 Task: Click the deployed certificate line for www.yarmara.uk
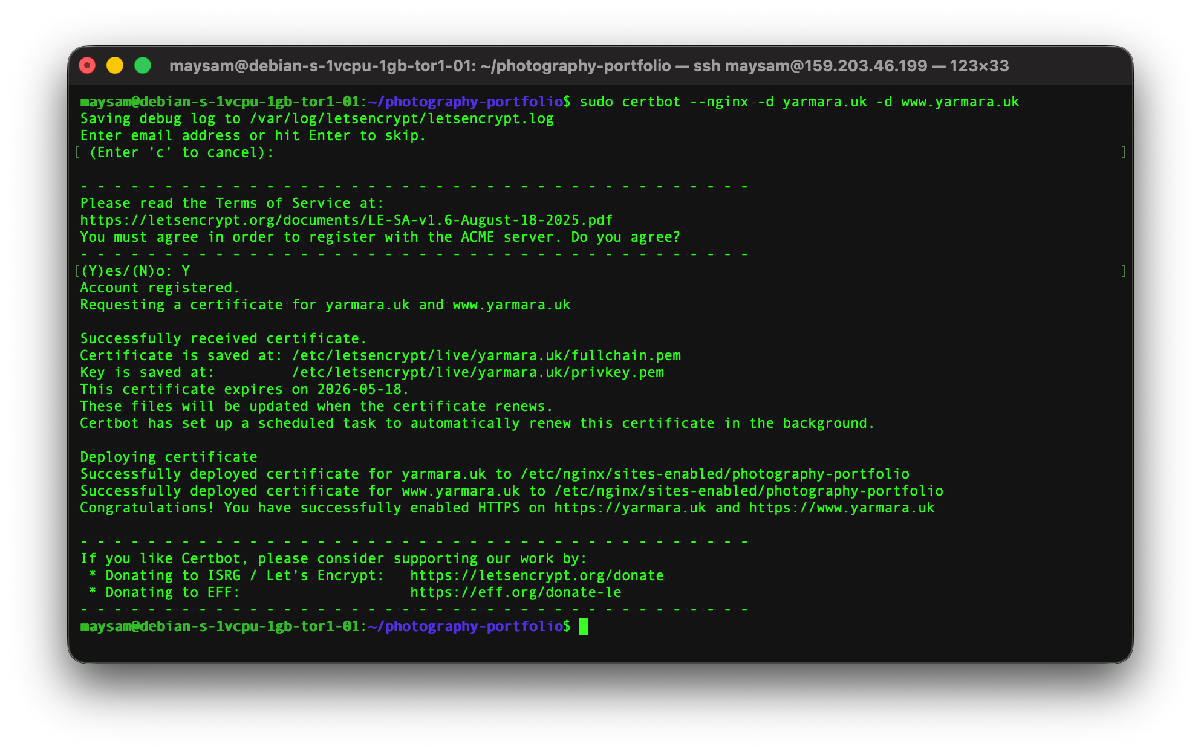pos(512,491)
